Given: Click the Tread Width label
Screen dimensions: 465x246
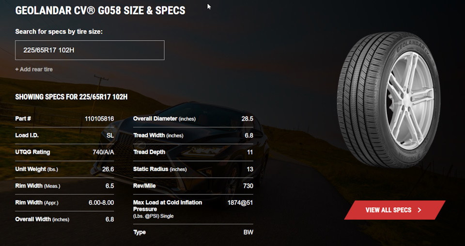Looking at the screenshot, I should 158,136.
